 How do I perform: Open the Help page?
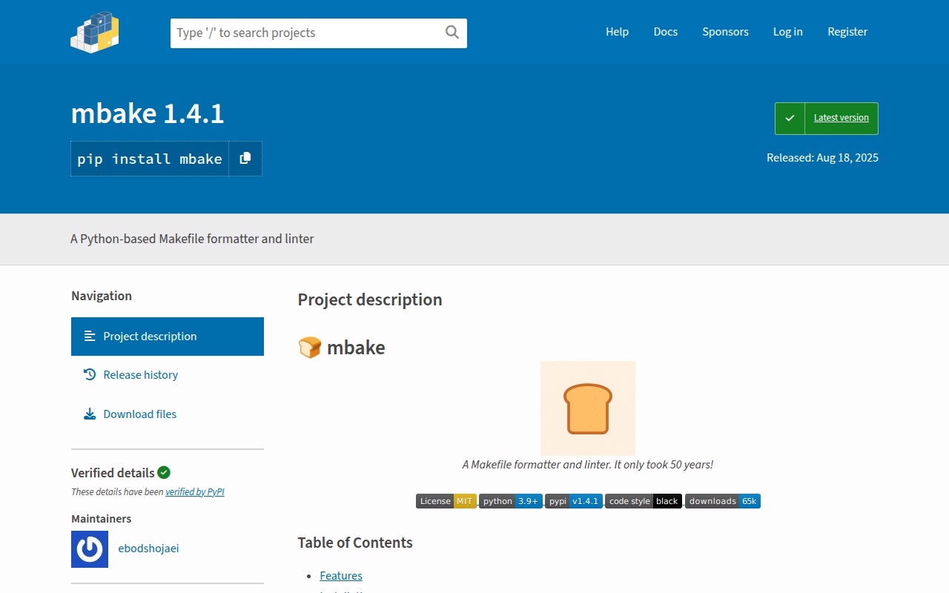click(617, 32)
